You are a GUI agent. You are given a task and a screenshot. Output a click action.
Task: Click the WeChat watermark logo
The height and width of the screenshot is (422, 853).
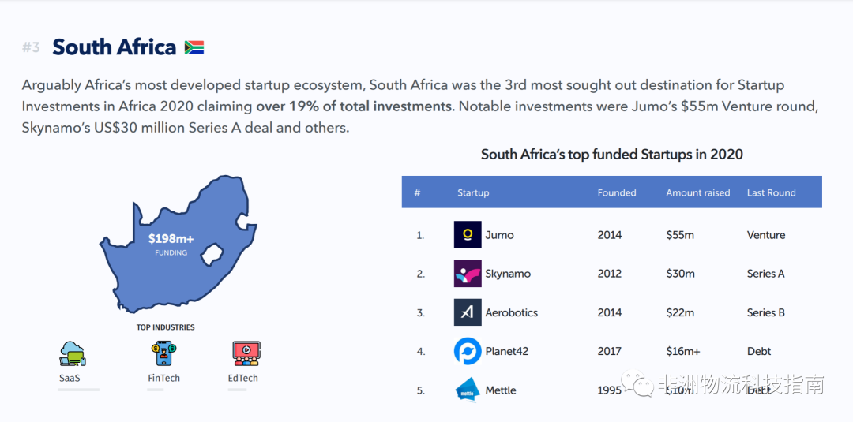[637, 385]
